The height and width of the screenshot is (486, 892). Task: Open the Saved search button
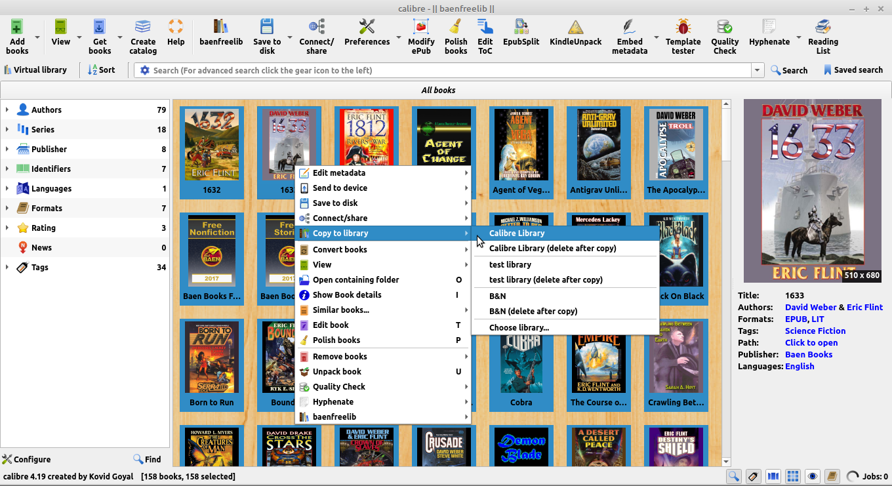point(853,70)
